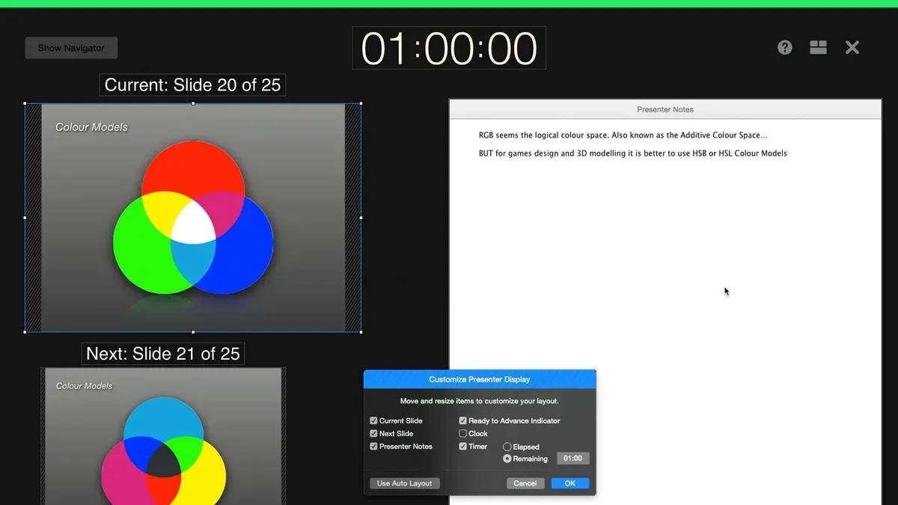Click 'Move and resize items' instruction text
Screen dimensions: 898x505
click(479, 401)
